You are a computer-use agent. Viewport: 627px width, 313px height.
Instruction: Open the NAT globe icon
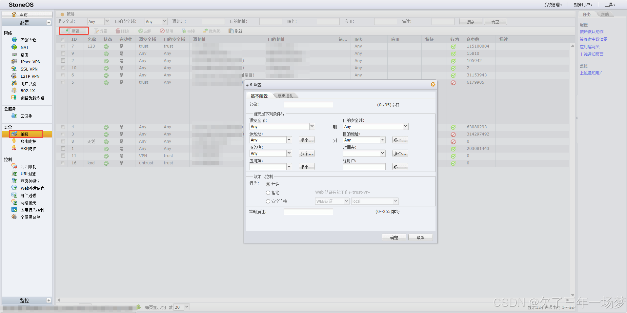pyautogui.click(x=14, y=47)
